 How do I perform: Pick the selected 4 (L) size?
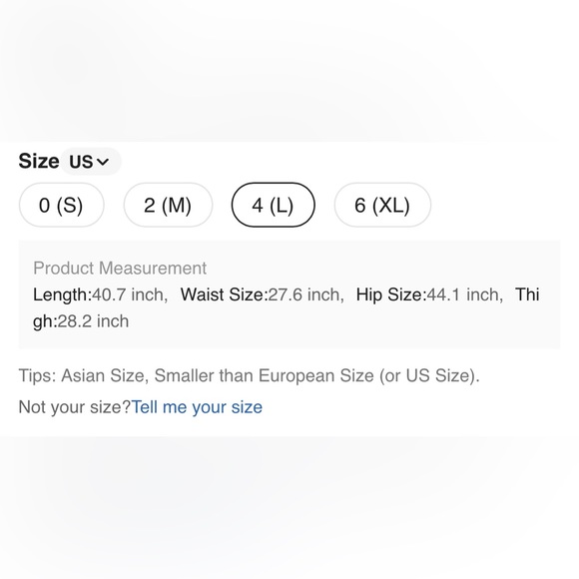(273, 205)
